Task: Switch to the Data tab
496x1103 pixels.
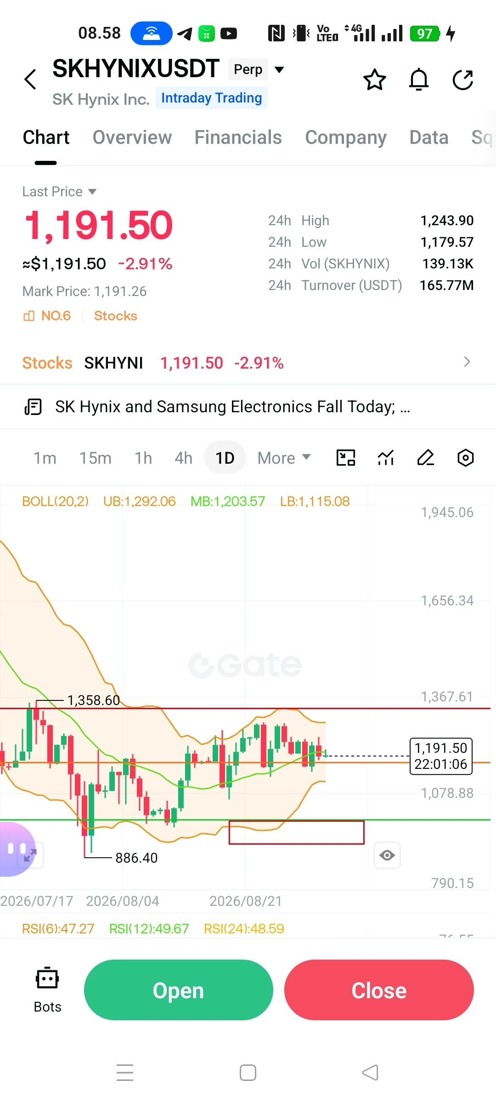Action: 429,137
